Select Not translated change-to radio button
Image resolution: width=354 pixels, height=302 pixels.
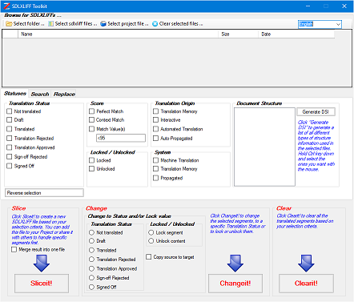(x=91, y=232)
